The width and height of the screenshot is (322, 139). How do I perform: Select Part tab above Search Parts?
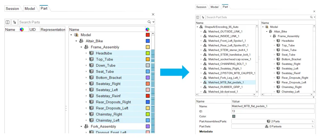click(x=44, y=8)
